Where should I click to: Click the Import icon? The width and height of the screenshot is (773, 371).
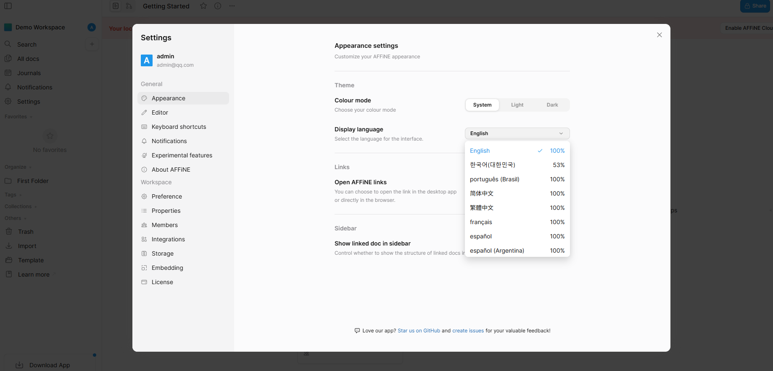tap(9, 246)
